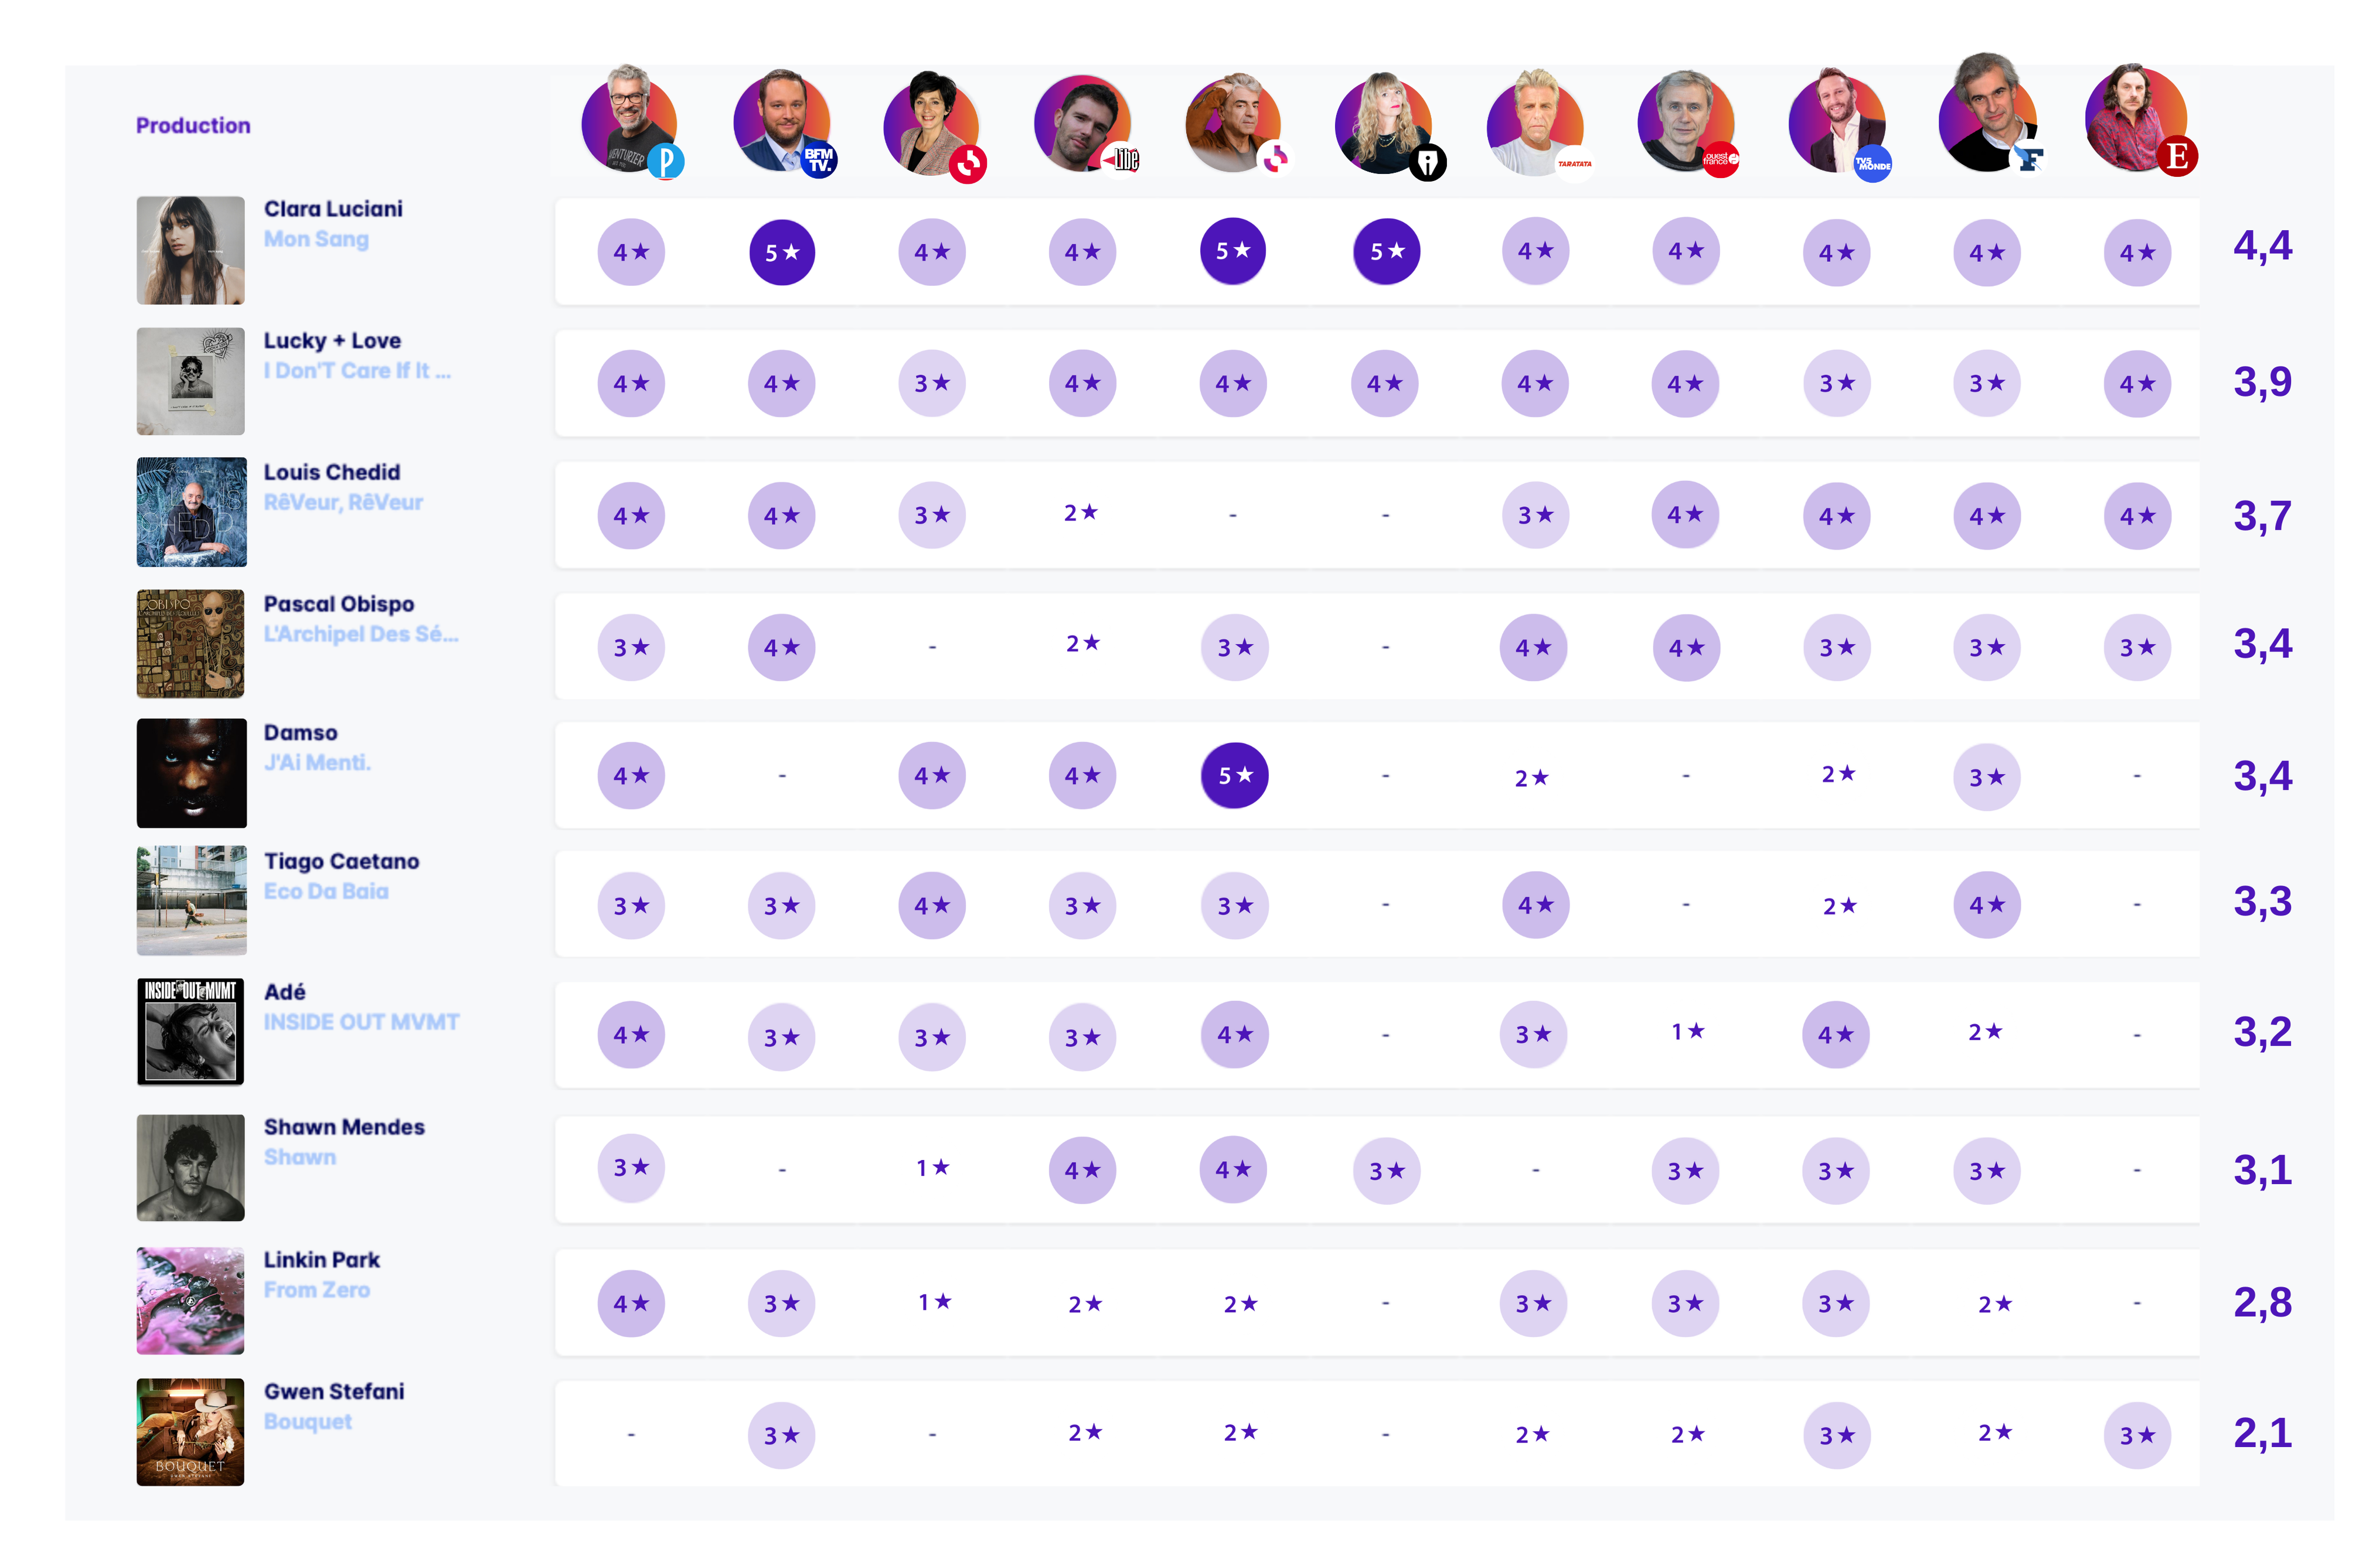
Task: Click the Louis Chedid artist name
Action: click(x=331, y=472)
